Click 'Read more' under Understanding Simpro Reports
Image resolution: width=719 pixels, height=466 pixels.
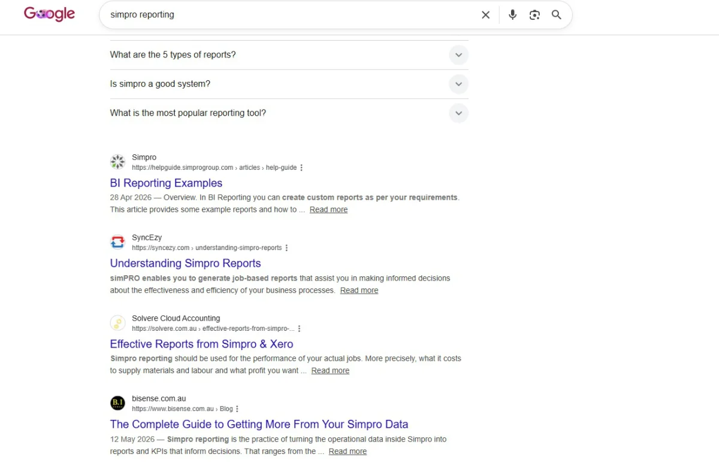tap(359, 290)
